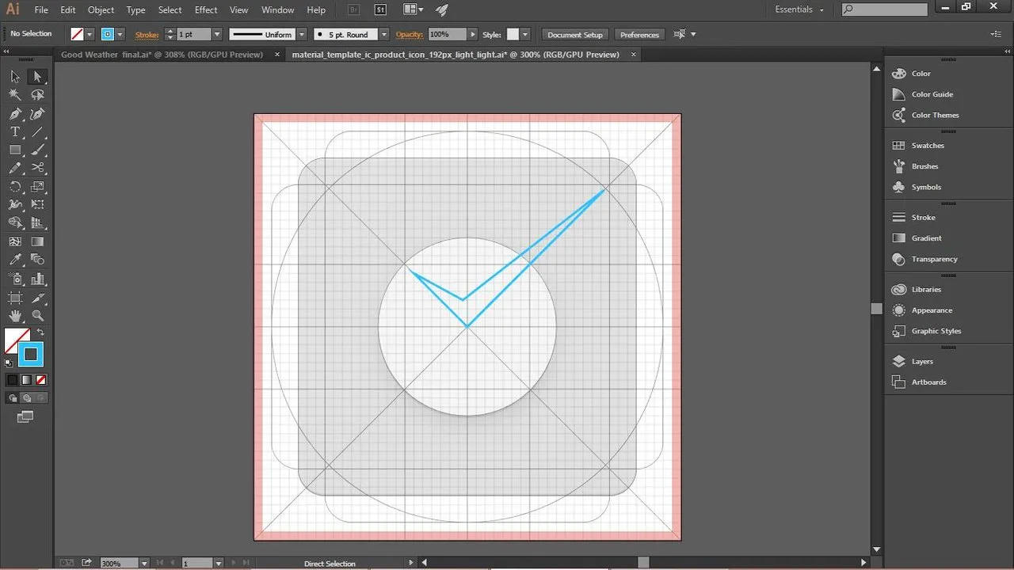Switch to material_template_ic_product_icon tab
Screen dimensions: 1014x570
click(x=456, y=55)
